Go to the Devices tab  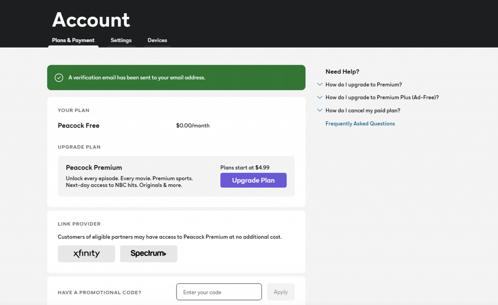coord(157,40)
